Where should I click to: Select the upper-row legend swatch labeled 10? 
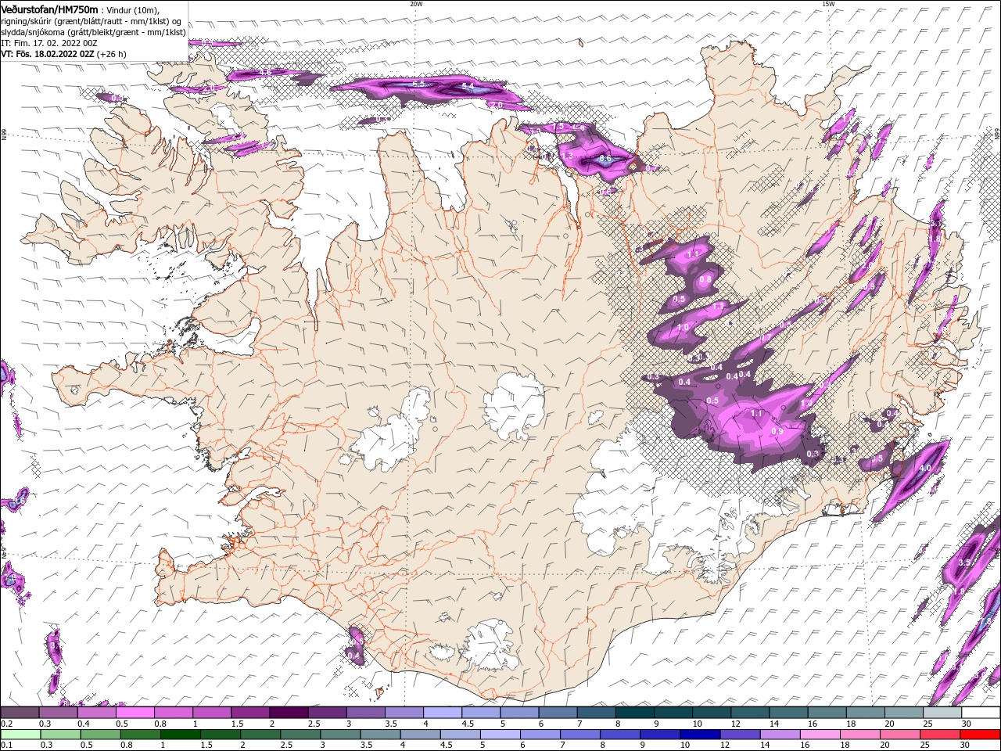tap(712, 713)
